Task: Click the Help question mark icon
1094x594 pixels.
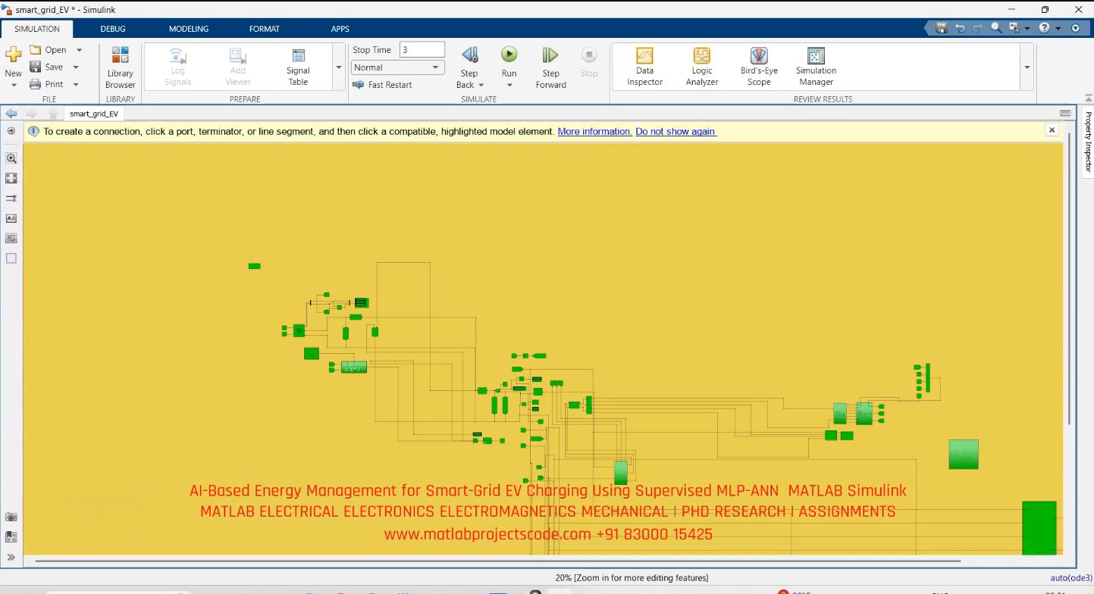Action: tap(1045, 28)
